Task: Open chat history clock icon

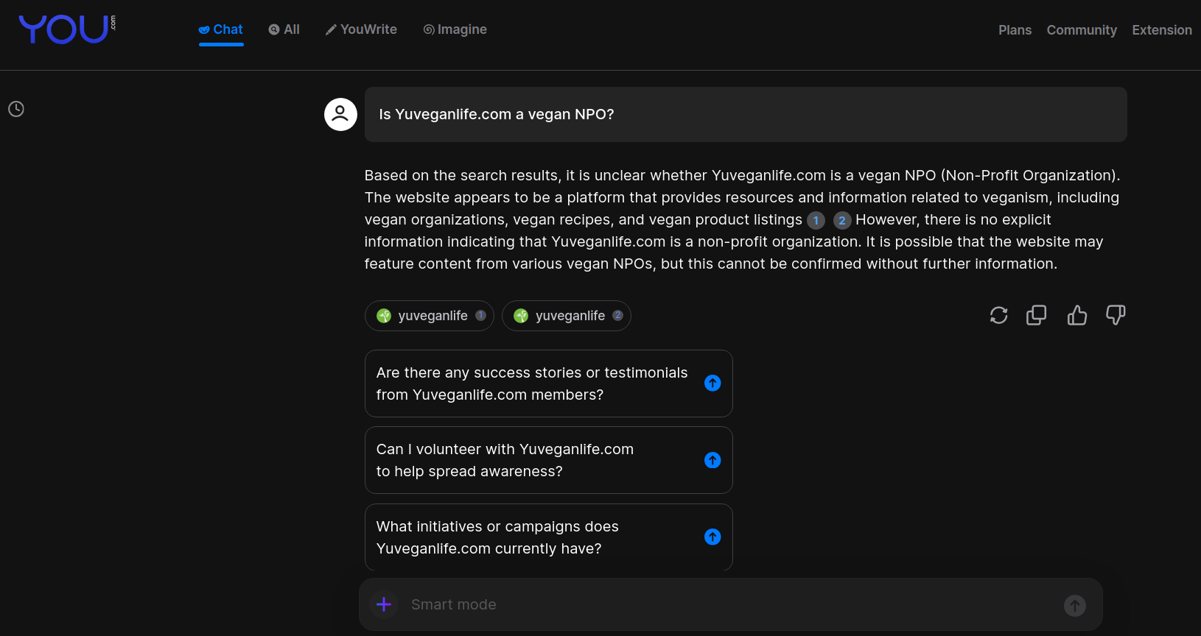Action: [16, 109]
